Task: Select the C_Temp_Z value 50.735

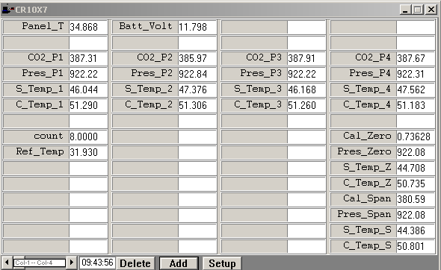Action: 416,183
